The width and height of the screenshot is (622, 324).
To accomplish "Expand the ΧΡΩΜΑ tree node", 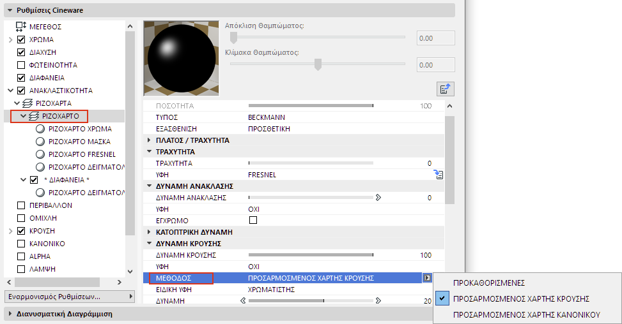I will pyautogui.click(x=11, y=40).
